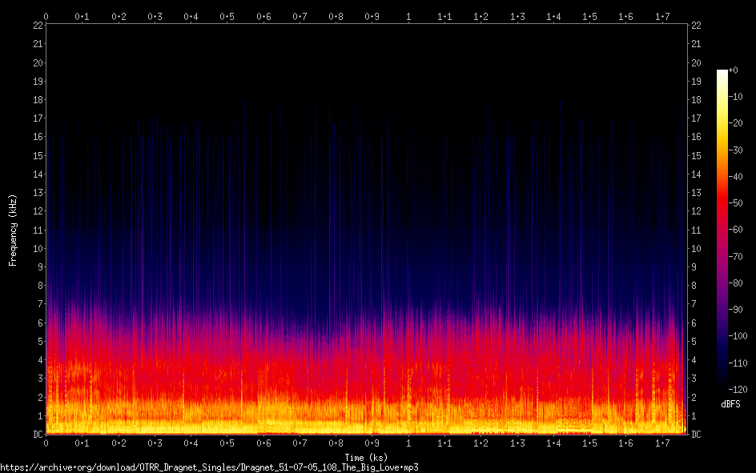
Task: Select the "Time (ks)" axis title
Action: (366, 456)
